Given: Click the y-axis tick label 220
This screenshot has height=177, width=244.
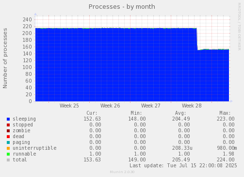Looking at the screenshot, I should pyautogui.click(x=27, y=27).
